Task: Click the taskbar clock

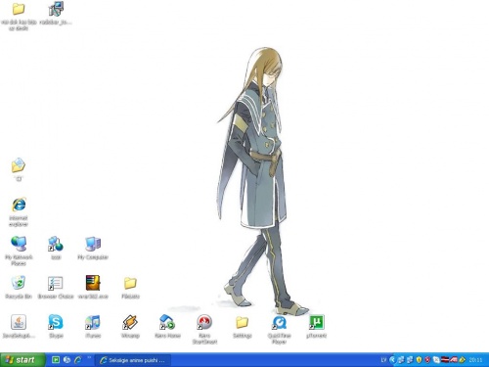Action: pyautogui.click(x=475, y=360)
